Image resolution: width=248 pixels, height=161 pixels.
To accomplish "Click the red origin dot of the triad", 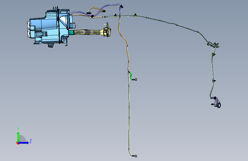I will point(18,143).
